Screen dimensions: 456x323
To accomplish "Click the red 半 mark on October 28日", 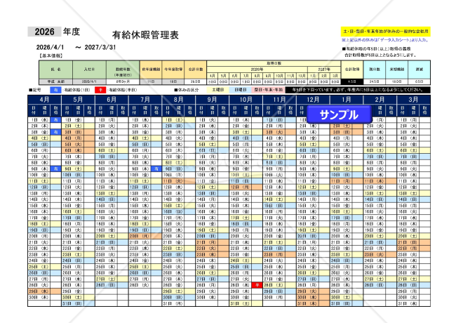I will (257, 285).
